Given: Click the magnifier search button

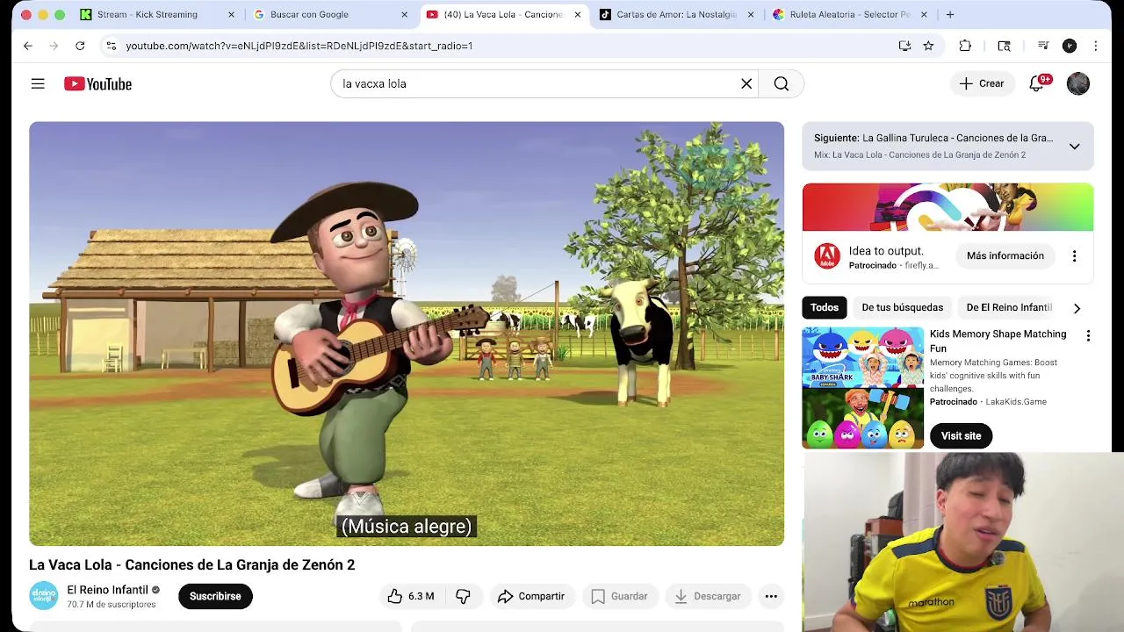Looking at the screenshot, I should tap(782, 83).
